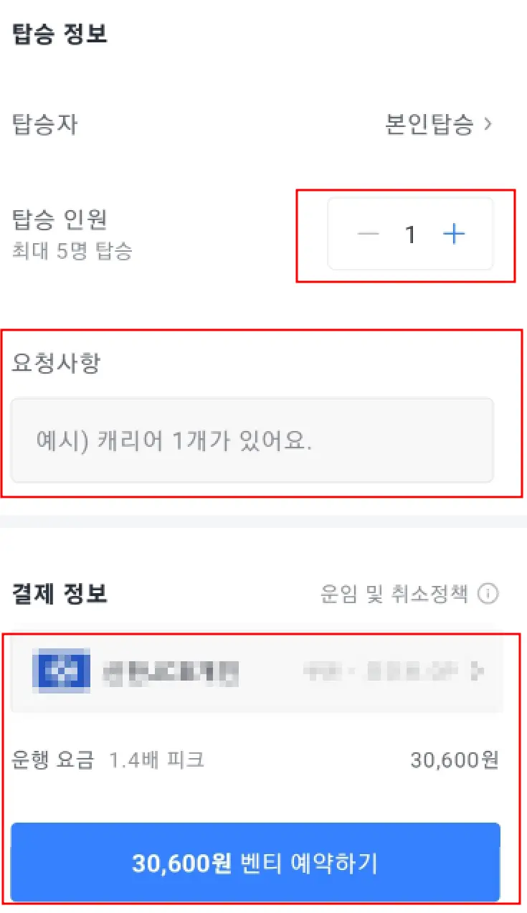The height and width of the screenshot is (913, 527).
Task: View the 운임 및 취소정책 policy link
Action: pos(394,594)
